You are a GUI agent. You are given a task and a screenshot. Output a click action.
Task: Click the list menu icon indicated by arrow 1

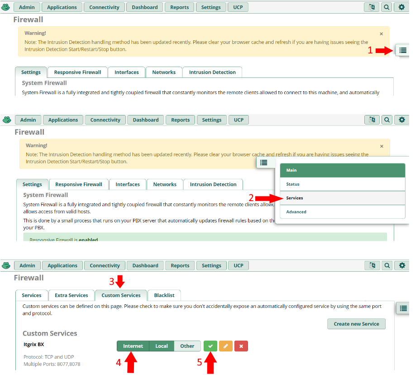pyautogui.click(x=403, y=50)
